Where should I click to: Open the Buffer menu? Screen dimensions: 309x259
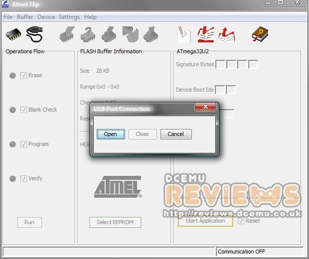point(25,17)
